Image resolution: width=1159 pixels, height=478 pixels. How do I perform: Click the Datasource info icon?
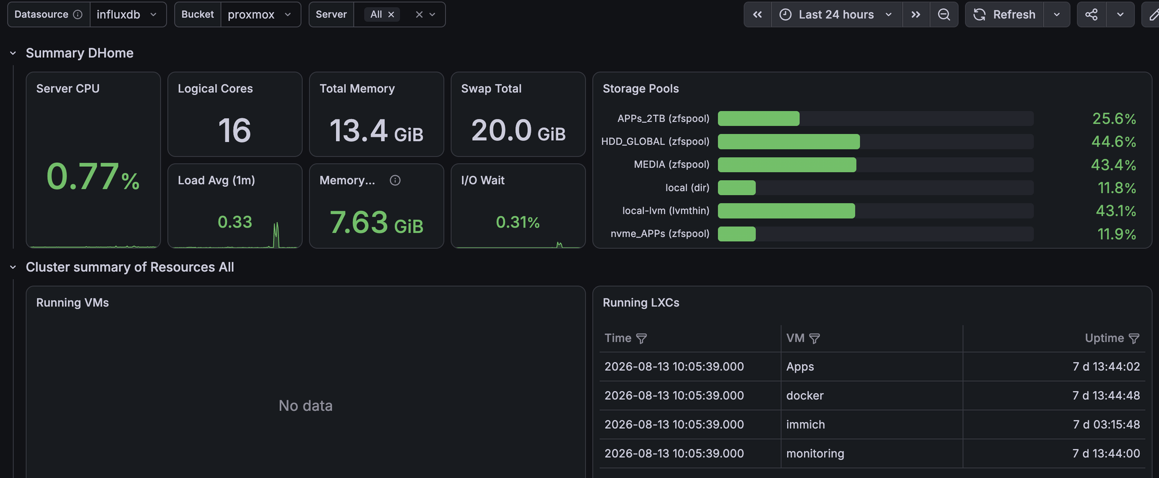pyautogui.click(x=78, y=14)
